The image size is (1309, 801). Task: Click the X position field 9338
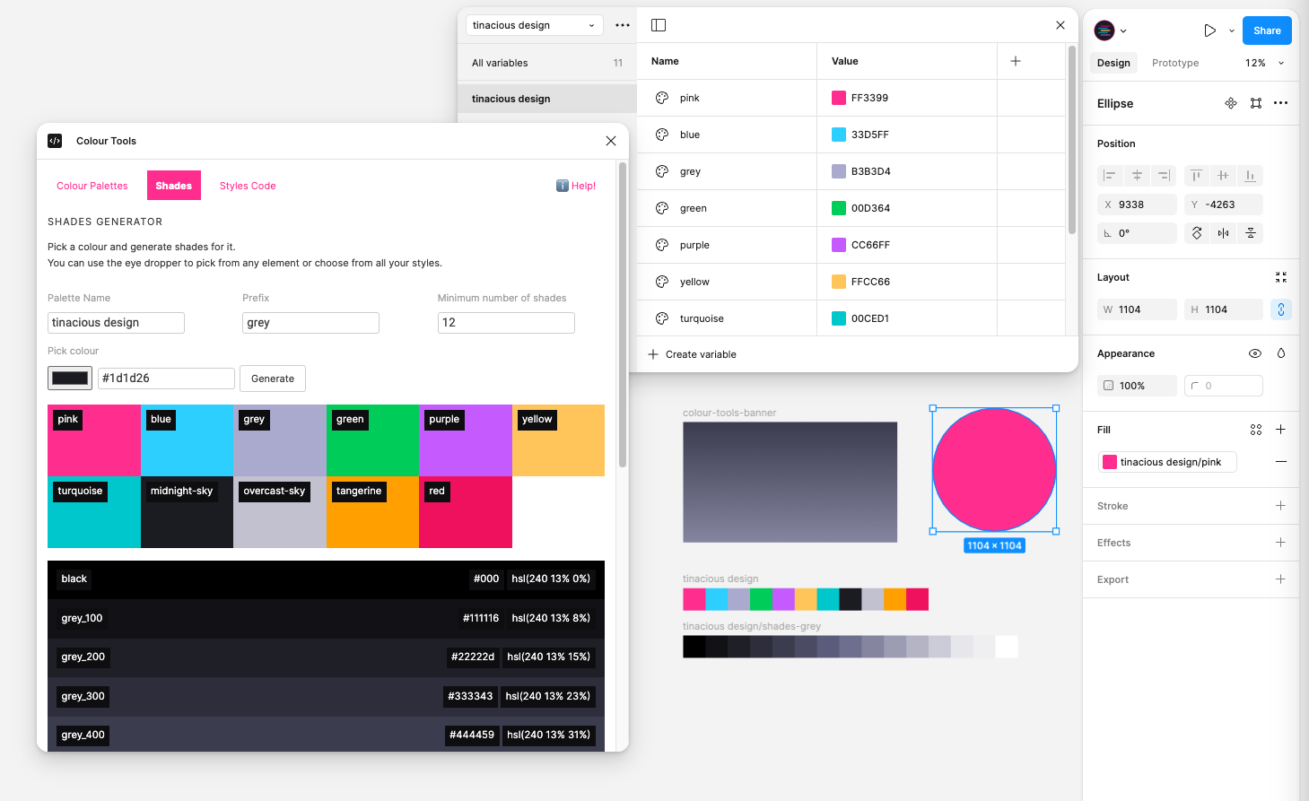pyautogui.click(x=1137, y=205)
